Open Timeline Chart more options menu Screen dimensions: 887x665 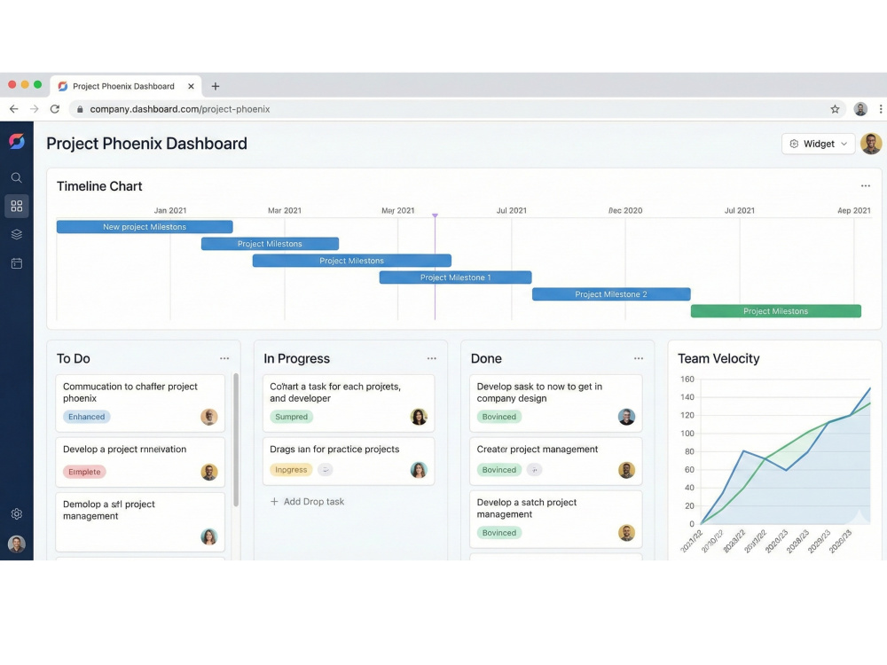(866, 186)
